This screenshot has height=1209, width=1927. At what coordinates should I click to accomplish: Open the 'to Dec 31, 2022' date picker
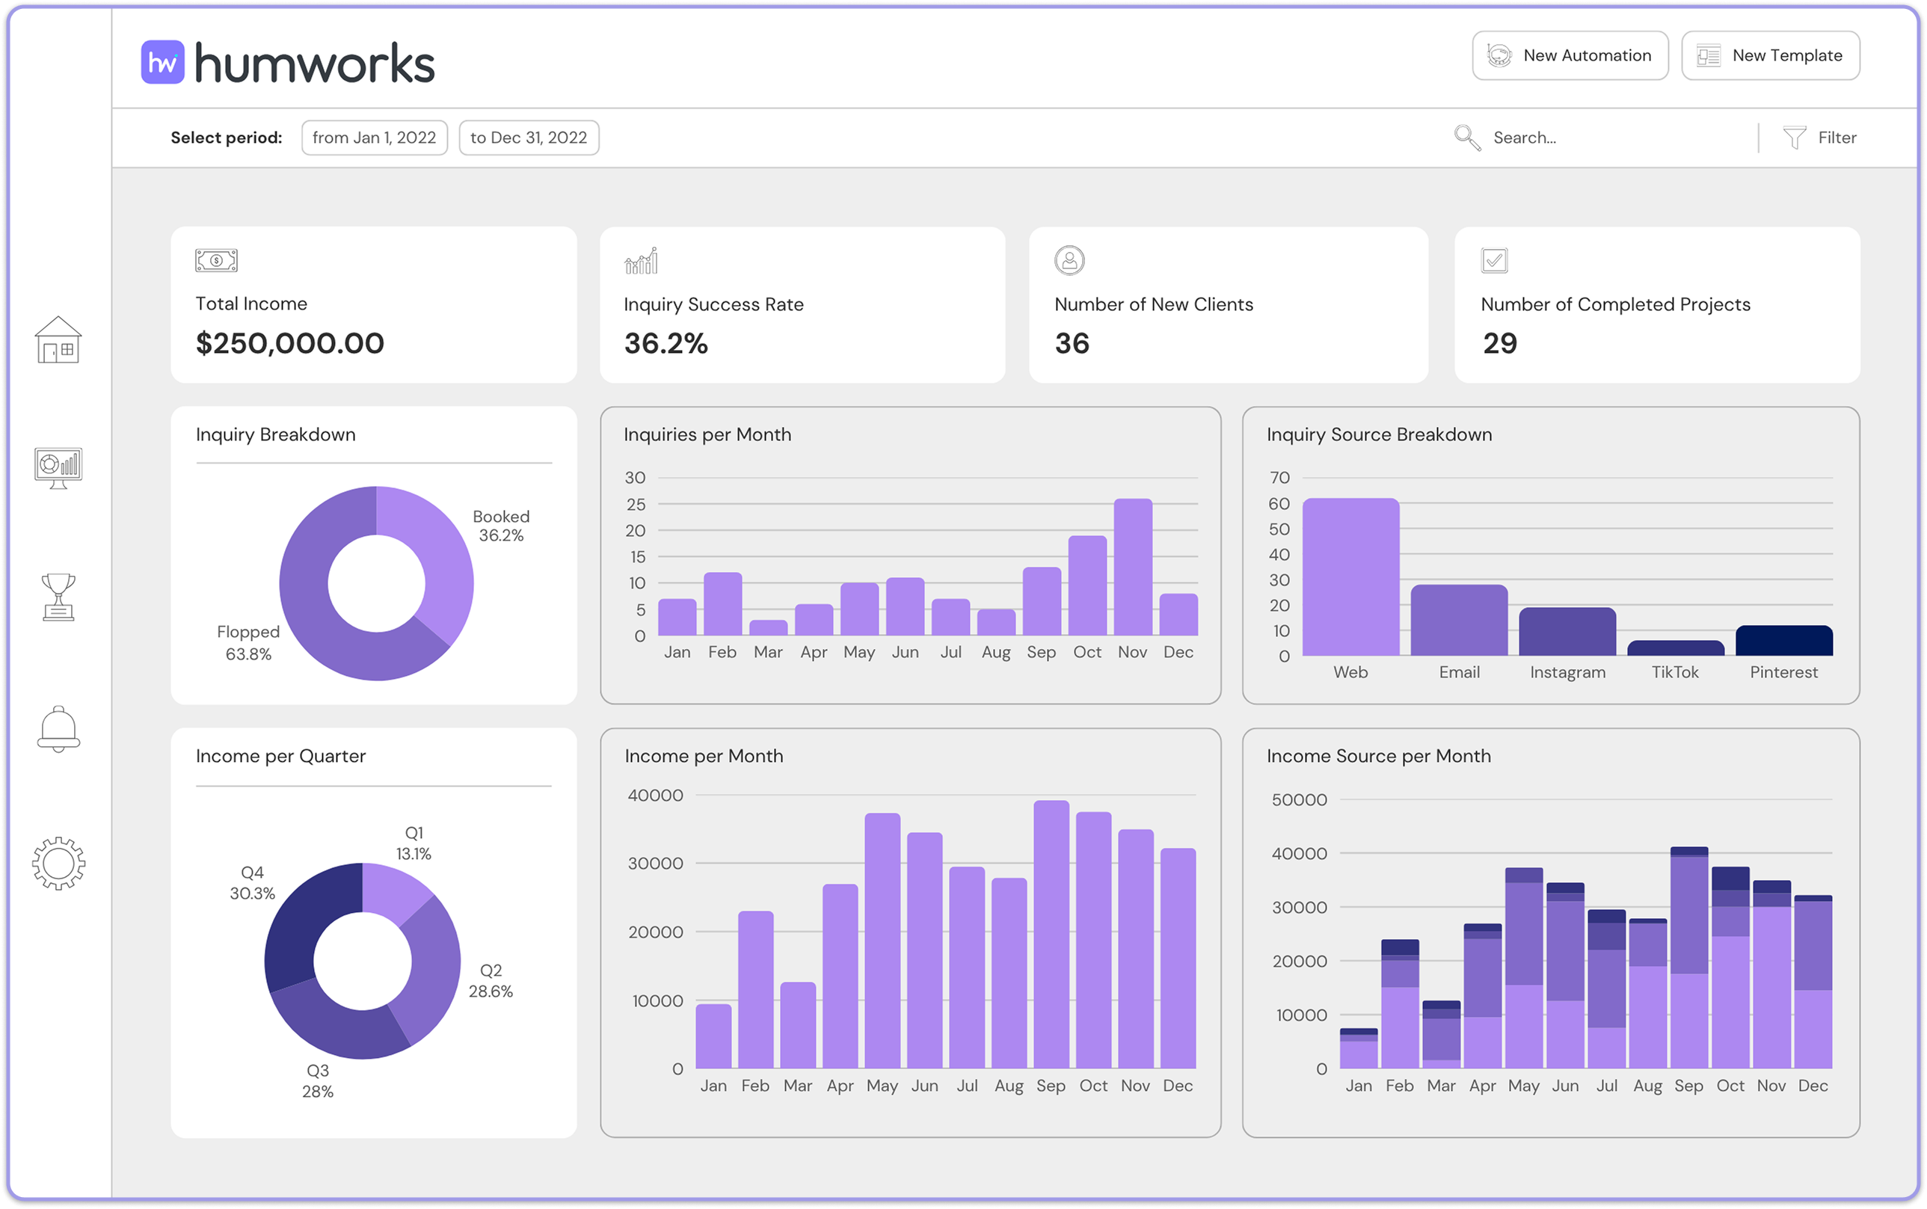coord(529,138)
